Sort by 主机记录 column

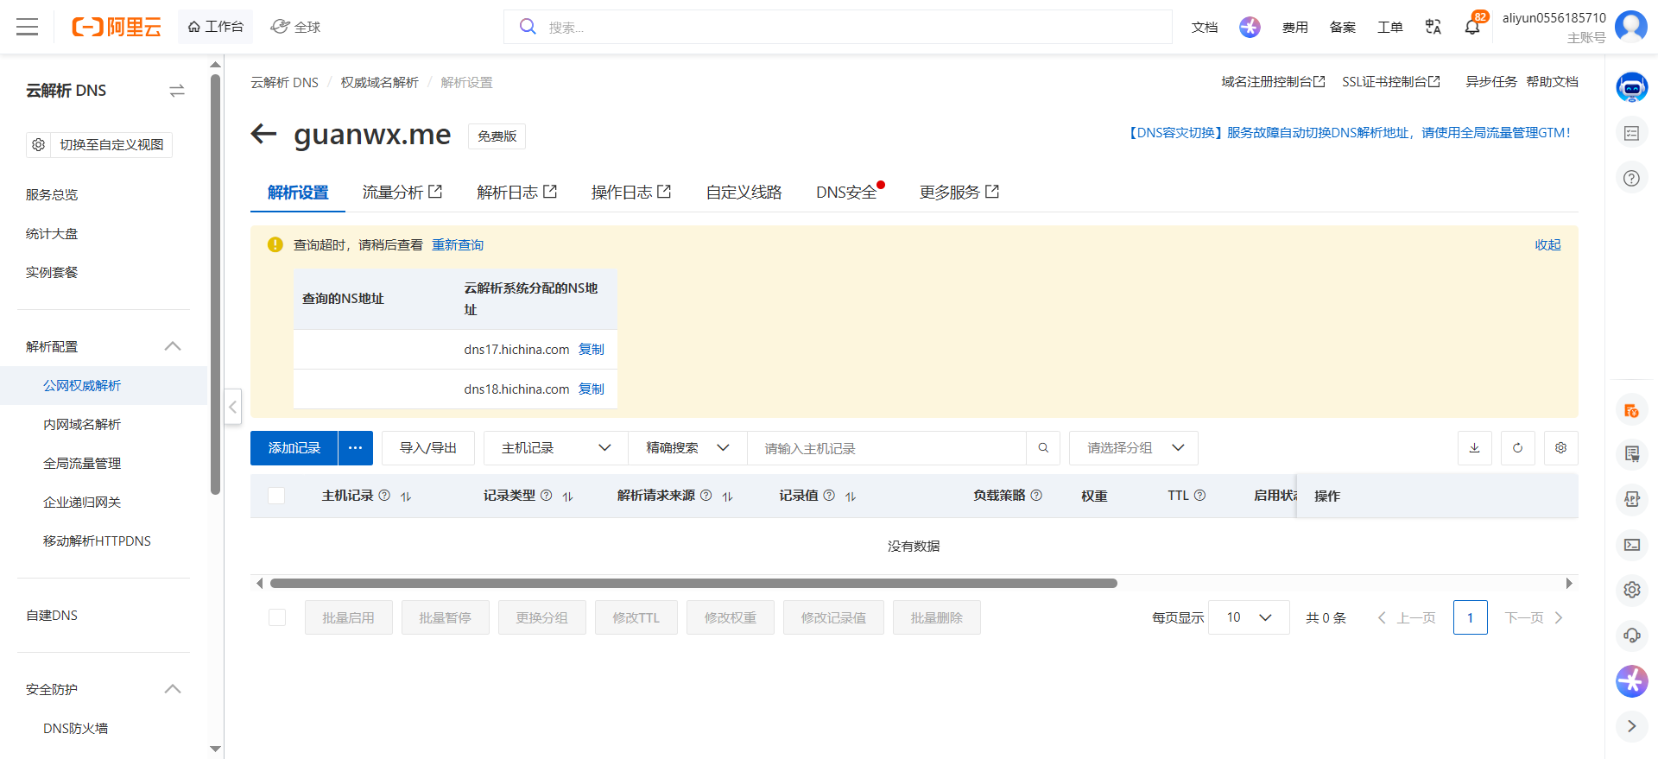click(406, 497)
